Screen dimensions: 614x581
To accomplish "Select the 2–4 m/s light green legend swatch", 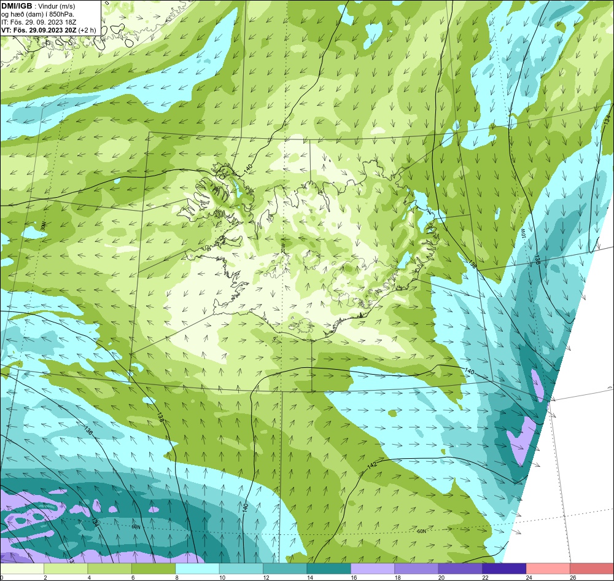I will click(66, 568).
